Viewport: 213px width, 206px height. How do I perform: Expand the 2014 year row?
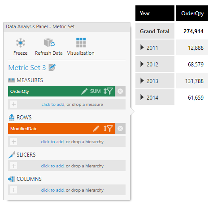pyautogui.click(x=142, y=97)
